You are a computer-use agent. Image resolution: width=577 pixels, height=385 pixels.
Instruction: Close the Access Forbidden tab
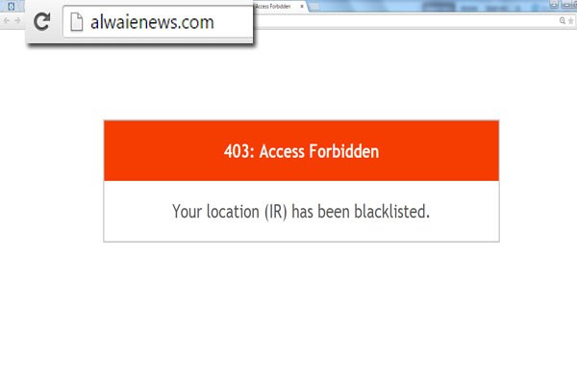(302, 7)
